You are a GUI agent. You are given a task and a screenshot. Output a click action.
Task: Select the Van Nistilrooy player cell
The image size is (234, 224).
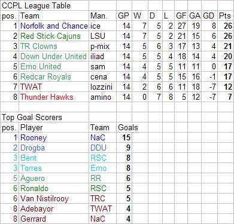pyautogui.click(x=54, y=198)
